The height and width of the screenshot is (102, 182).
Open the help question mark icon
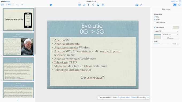coord(180,1)
